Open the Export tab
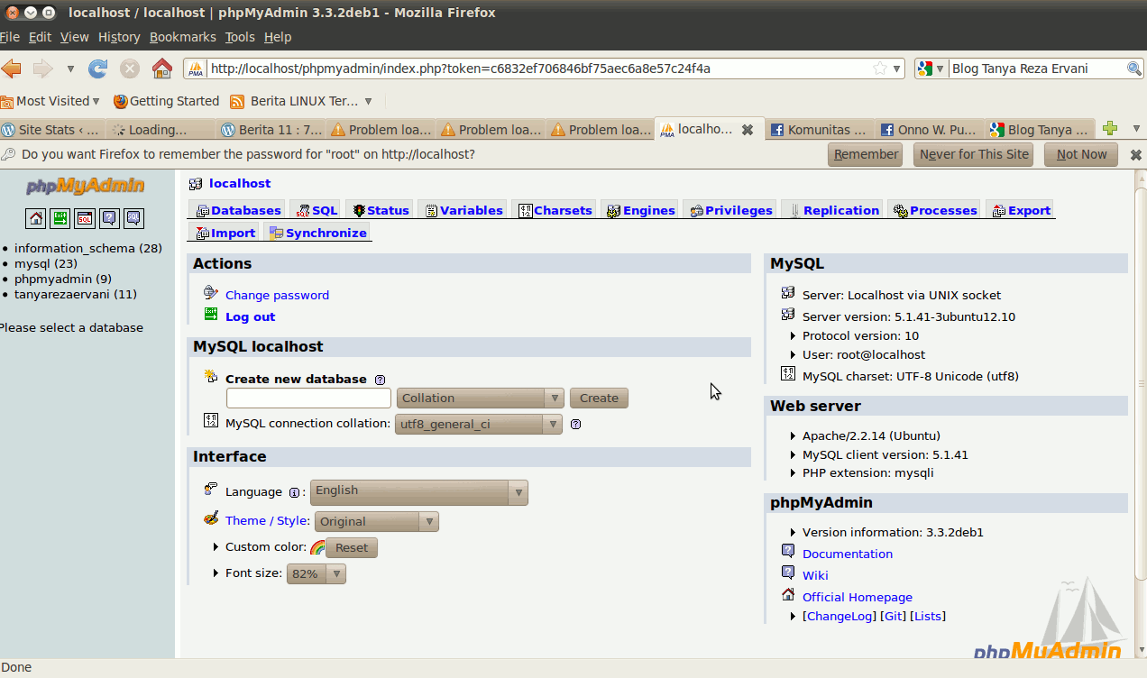The height and width of the screenshot is (678, 1147). (x=1021, y=210)
